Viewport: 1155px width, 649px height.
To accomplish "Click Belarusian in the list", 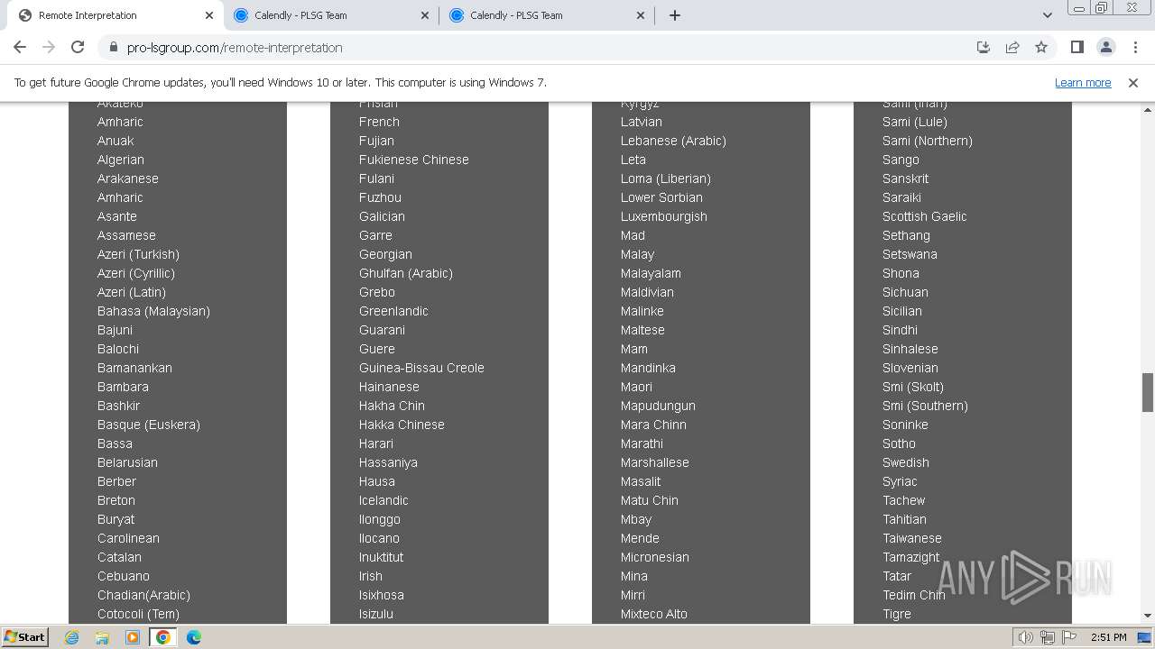I will [x=127, y=462].
